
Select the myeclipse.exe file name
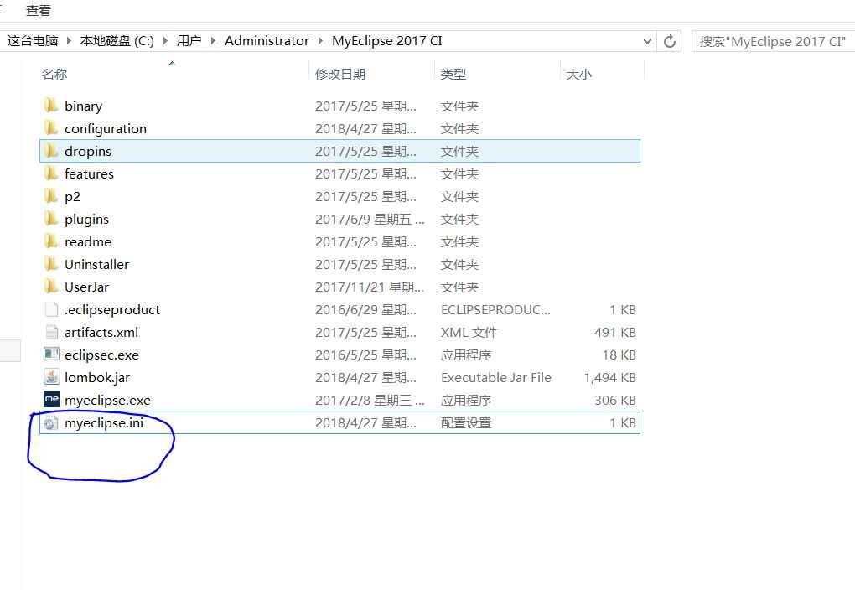(x=107, y=401)
